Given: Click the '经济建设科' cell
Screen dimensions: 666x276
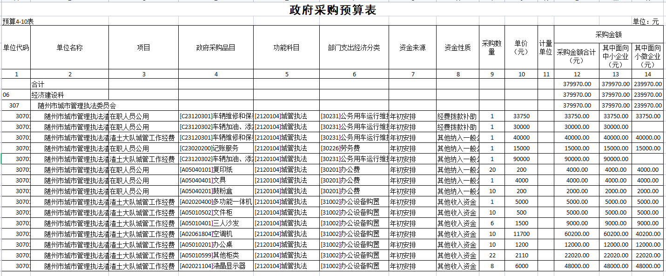Looking at the screenshot, I should coord(70,95).
